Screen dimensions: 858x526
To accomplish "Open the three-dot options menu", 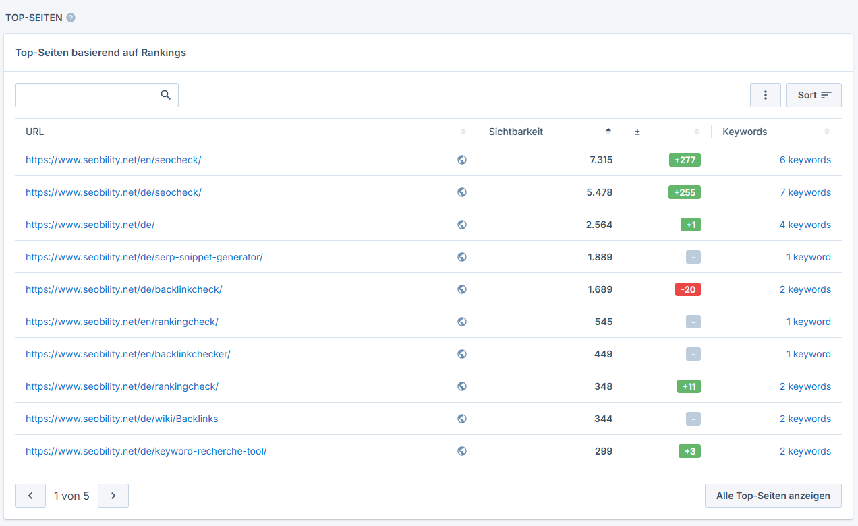I will tap(766, 95).
